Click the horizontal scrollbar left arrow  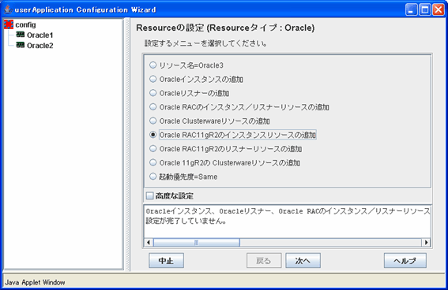149,243
